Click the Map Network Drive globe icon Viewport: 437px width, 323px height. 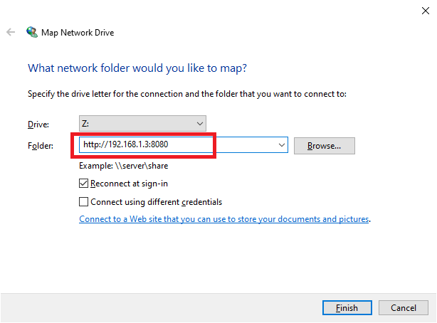coord(32,32)
